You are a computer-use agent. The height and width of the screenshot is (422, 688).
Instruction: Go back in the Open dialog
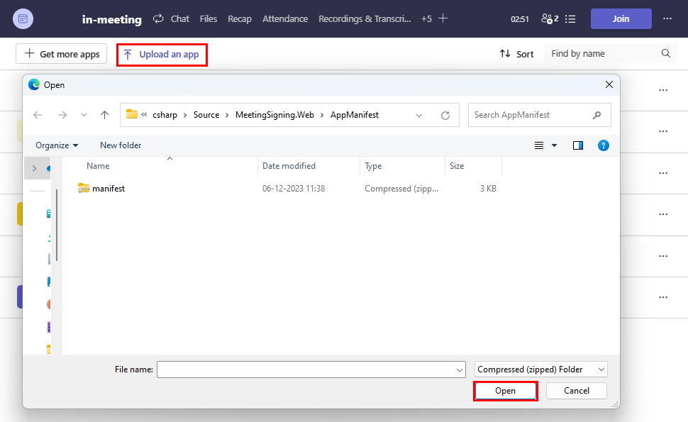coord(38,115)
